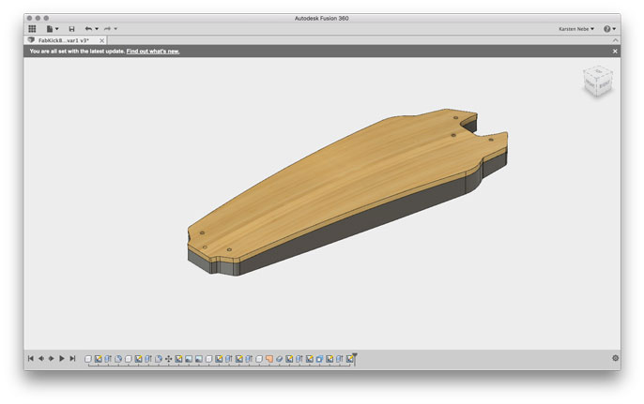Step back one feature in timeline
This screenshot has height=404, width=644.
tap(41, 358)
